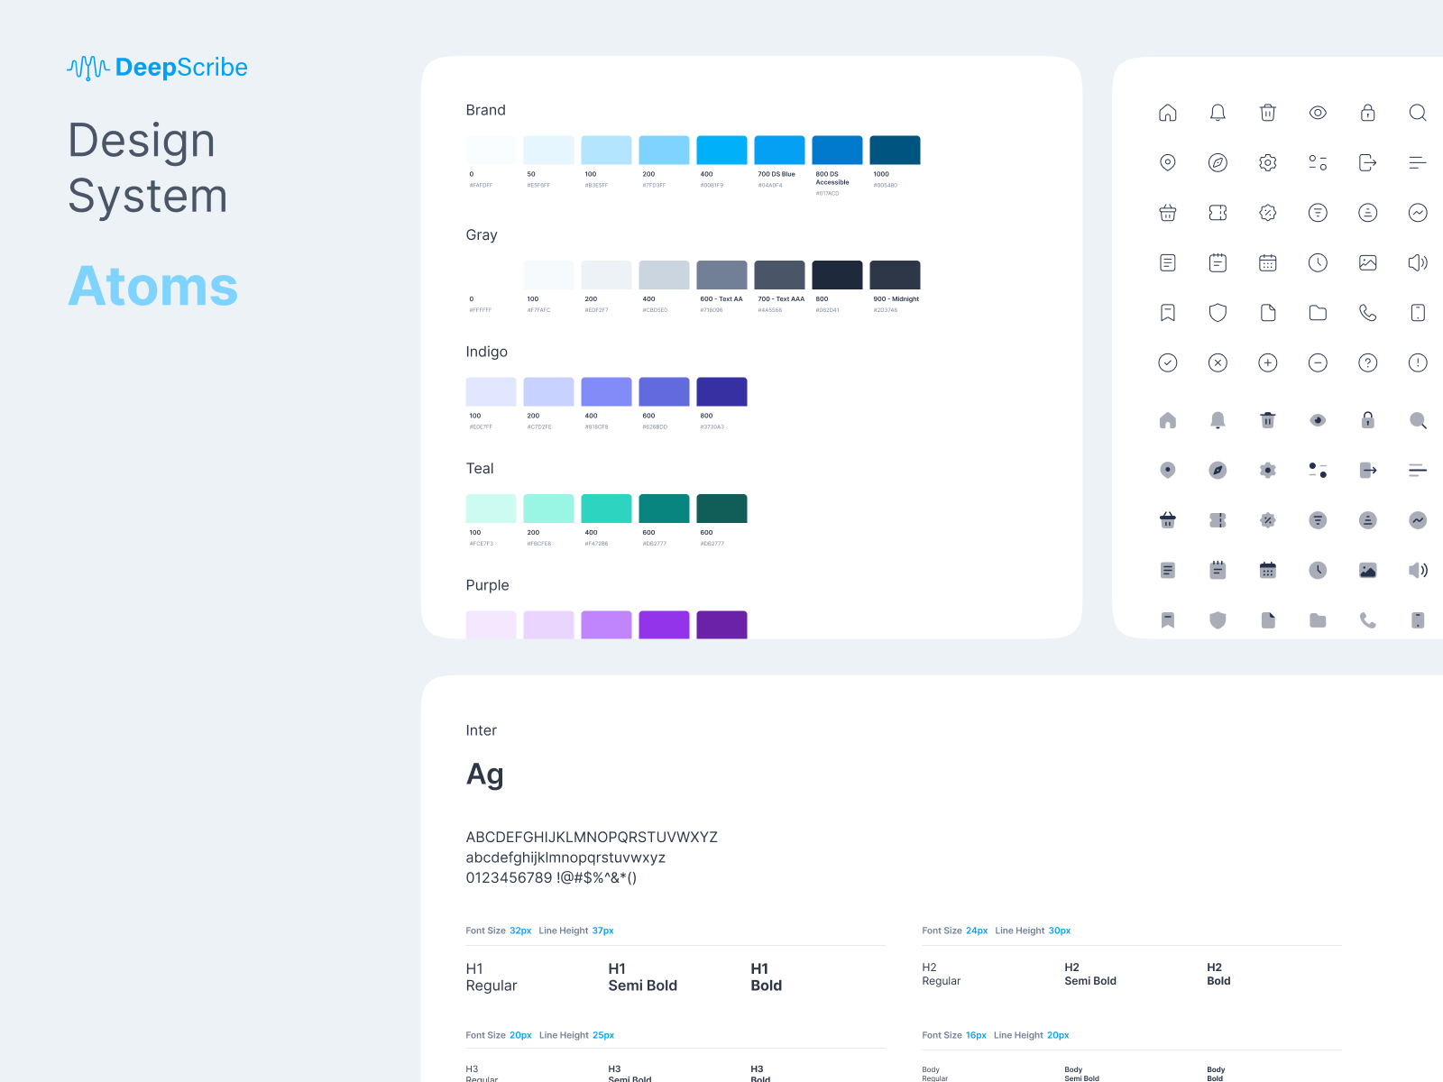The width and height of the screenshot is (1443, 1082).
Task: Click the outline location pin icon
Action: click(x=1168, y=162)
